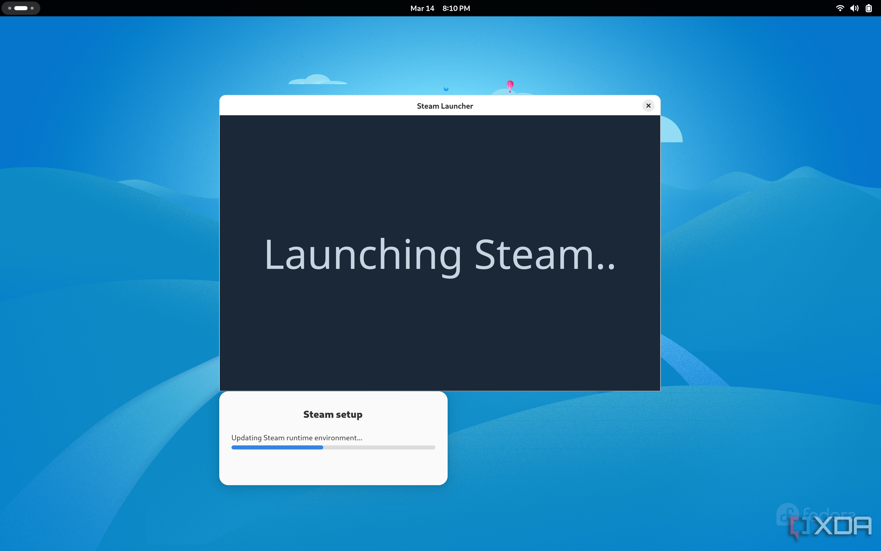
Task: Open the Wi-Fi status icon
Action: coord(840,8)
